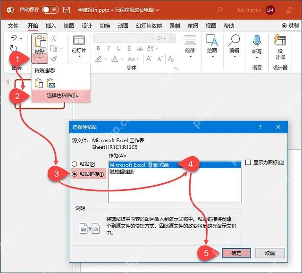
Task: Toggle Strikethrough formatting
Action: coord(140,49)
